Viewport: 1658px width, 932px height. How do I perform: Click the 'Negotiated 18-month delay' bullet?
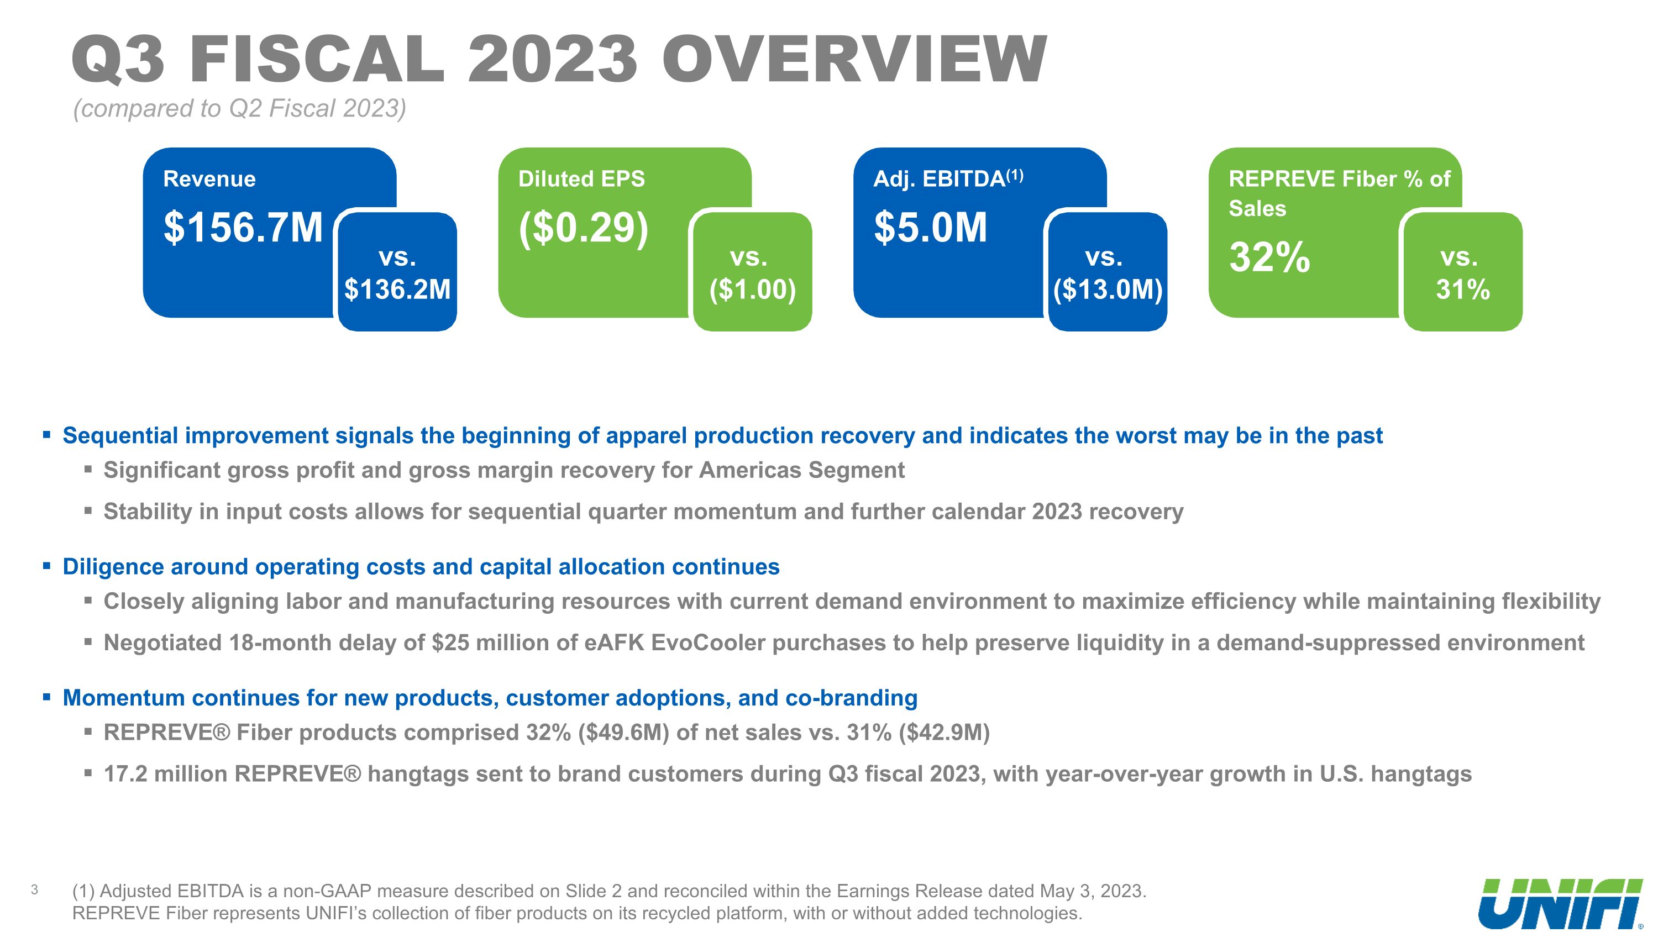[844, 643]
